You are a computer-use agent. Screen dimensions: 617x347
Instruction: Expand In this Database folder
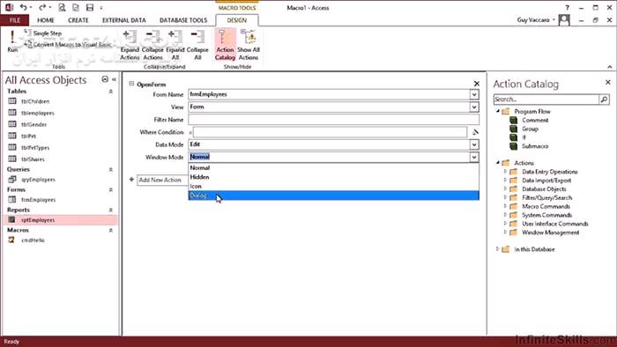click(498, 248)
